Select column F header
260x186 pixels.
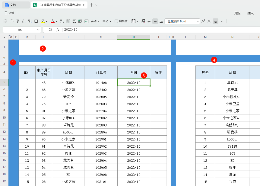[68, 37]
